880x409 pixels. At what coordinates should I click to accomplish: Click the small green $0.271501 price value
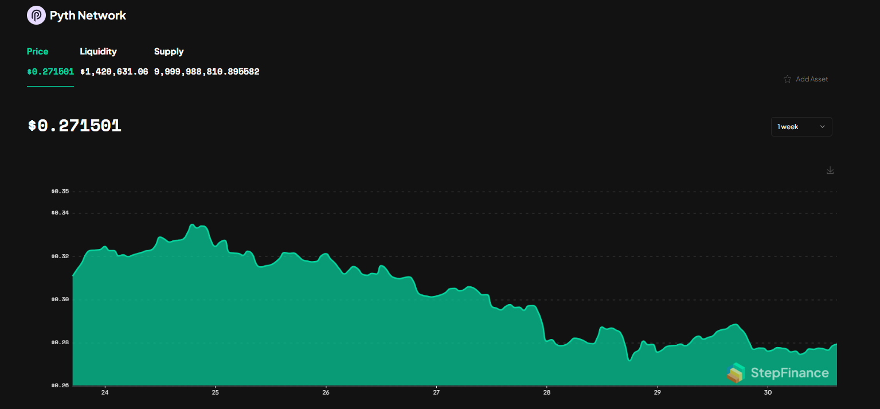click(x=50, y=72)
